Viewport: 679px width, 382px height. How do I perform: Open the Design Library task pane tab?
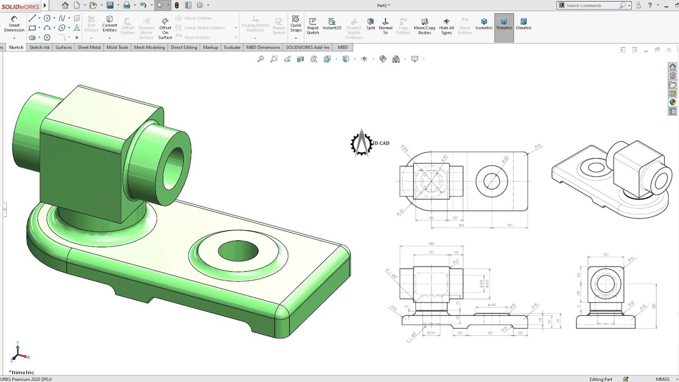673,76
